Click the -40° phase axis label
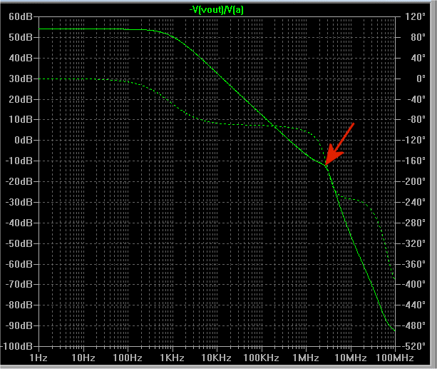The height and width of the screenshot is (369, 437). tap(416, 99)
